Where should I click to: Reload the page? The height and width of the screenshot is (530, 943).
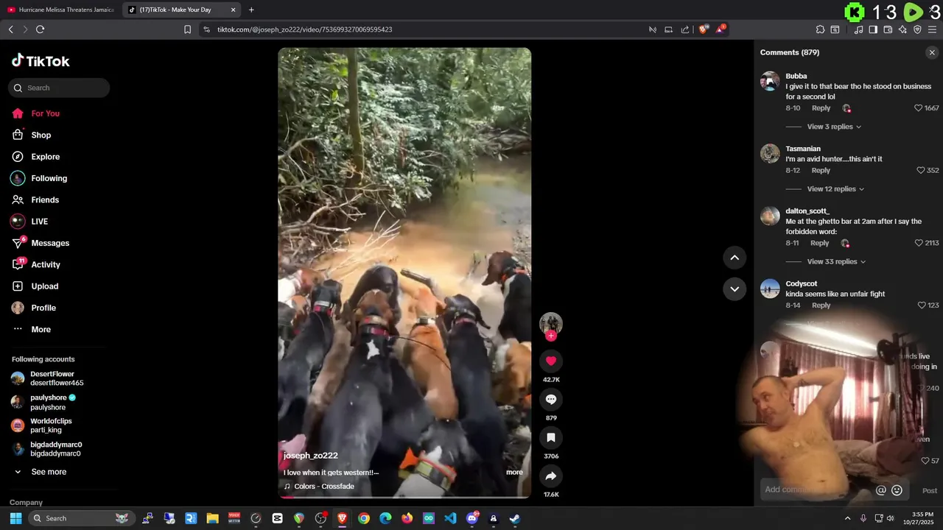pyautogui.click(x=41, y=29)
